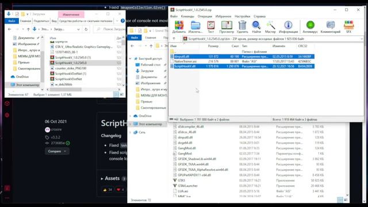Screen dimensions: 368x207
Task: Click the back arrow in Загрузки explorer window
Action: tap(10, 29)
